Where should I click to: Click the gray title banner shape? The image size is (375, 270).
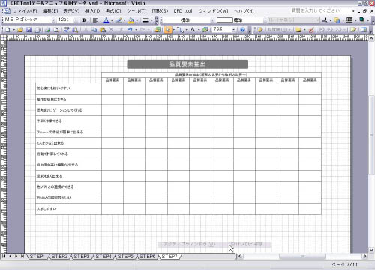click(187, 64)
